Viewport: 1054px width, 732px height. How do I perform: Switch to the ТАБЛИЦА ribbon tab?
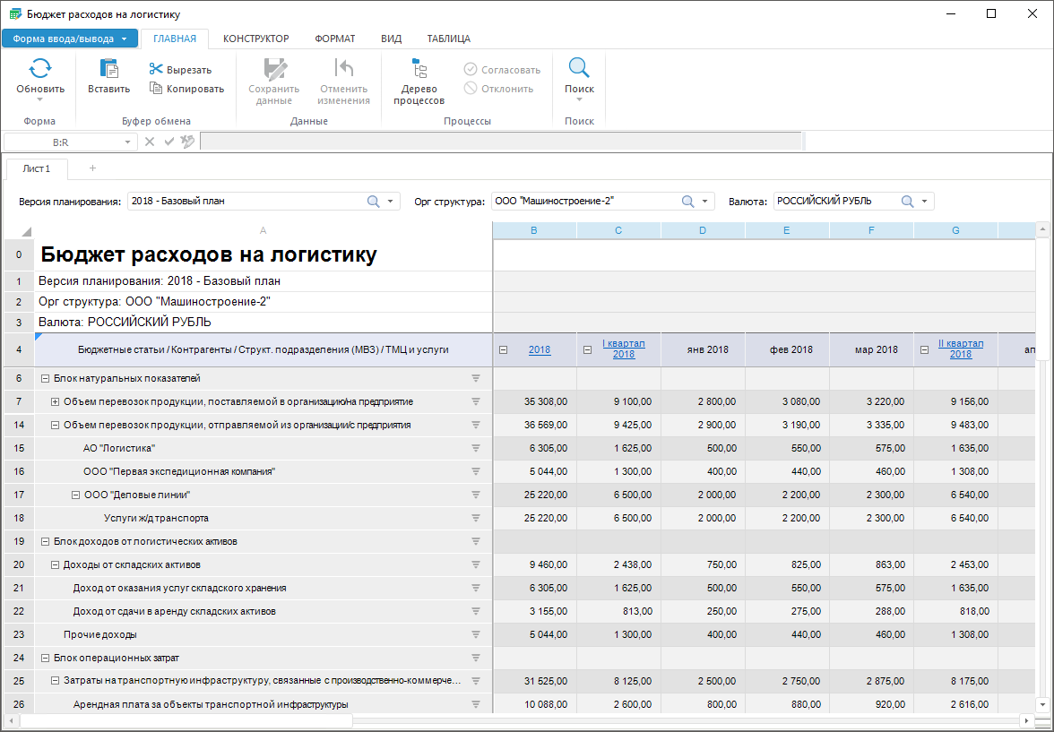(x=448, y=39)
